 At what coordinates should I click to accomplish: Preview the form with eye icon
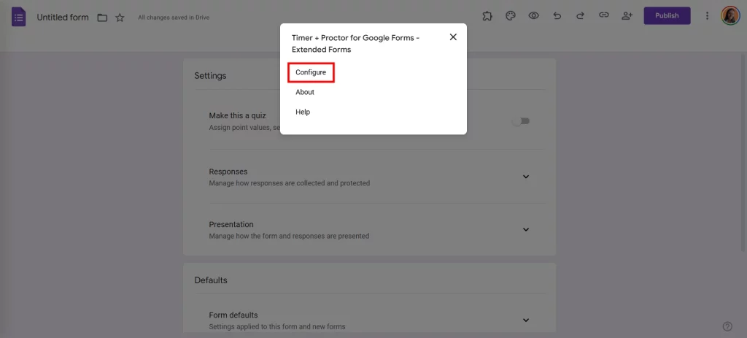click(x=534, y=15)
